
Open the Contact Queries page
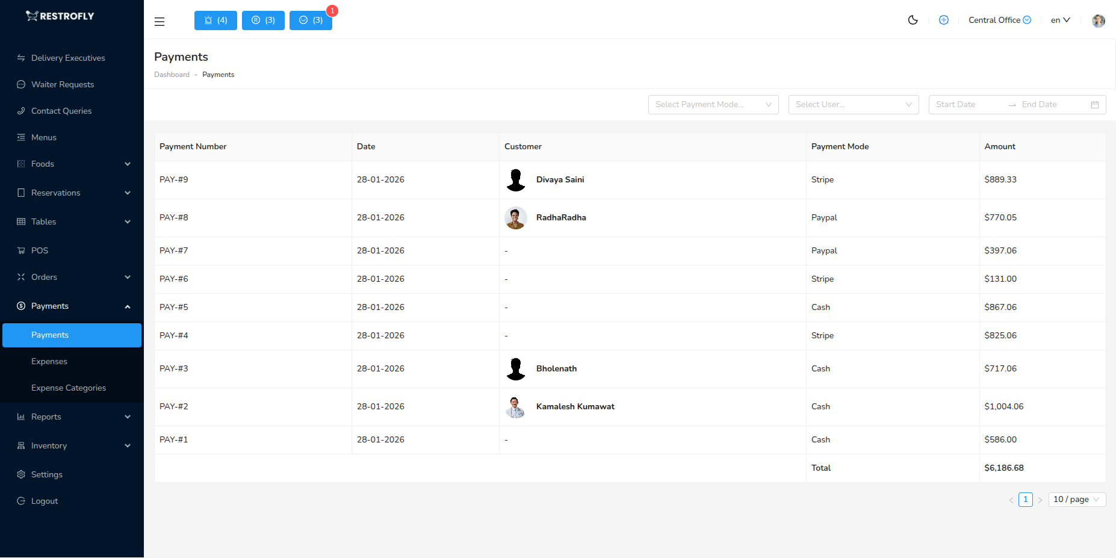click(x=61, y=111)
